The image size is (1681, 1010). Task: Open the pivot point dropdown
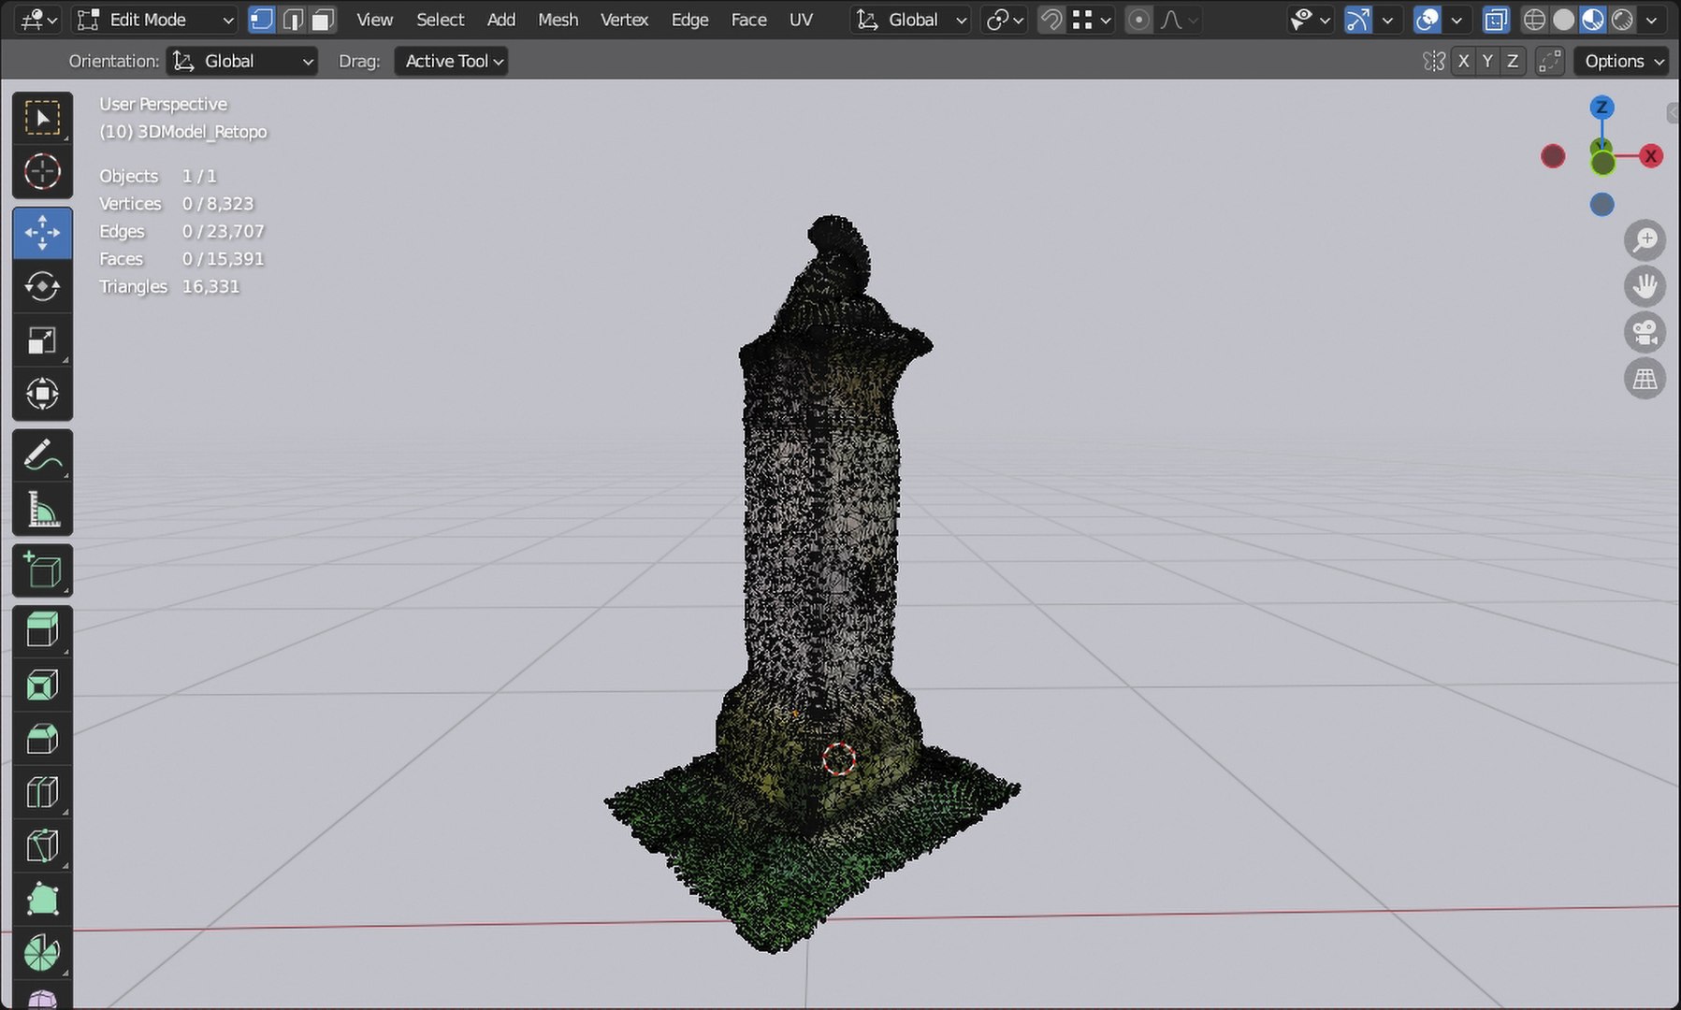coord(1005,20)
